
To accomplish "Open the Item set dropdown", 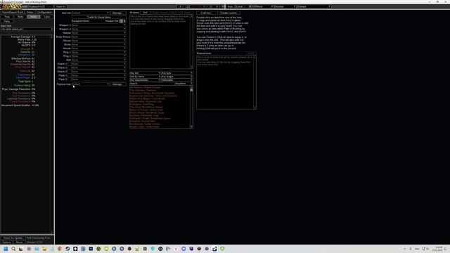I will click(91, 13).
